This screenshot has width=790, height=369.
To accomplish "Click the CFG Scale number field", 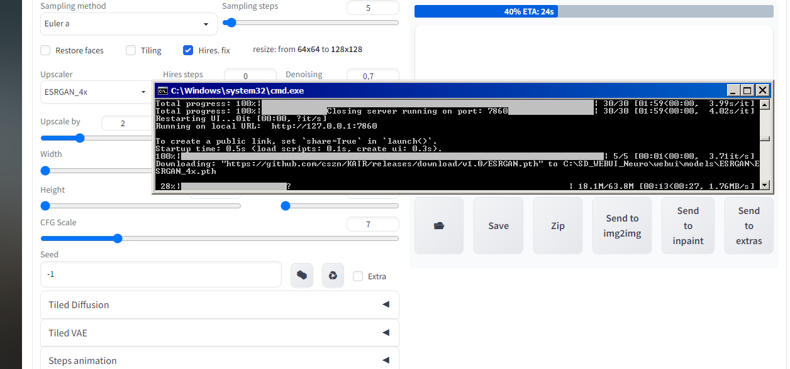I will (x=373, y=224).
